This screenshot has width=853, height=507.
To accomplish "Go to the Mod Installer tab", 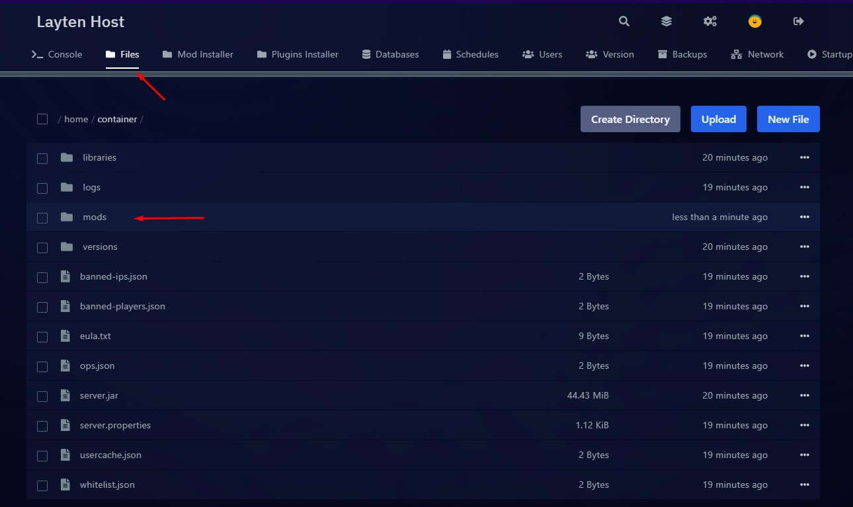I will point(198,54).
